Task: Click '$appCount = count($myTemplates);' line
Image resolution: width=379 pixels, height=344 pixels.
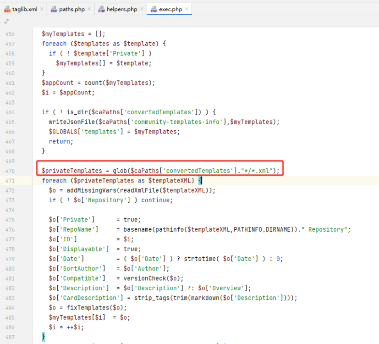Action: (x=98, y=83)
